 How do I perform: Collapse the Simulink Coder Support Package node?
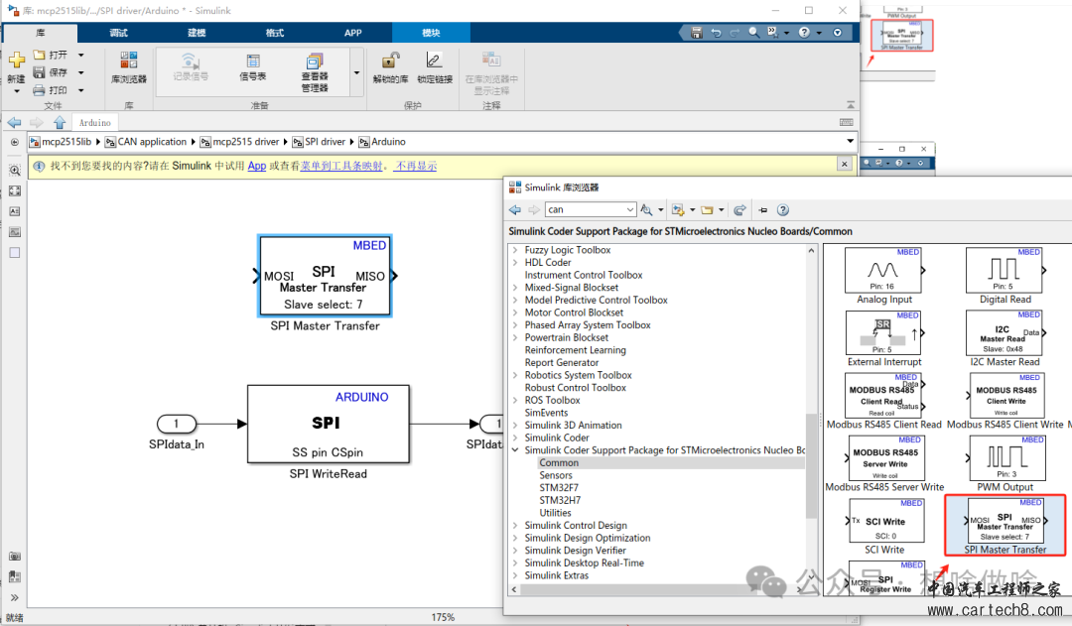point(515,450)
